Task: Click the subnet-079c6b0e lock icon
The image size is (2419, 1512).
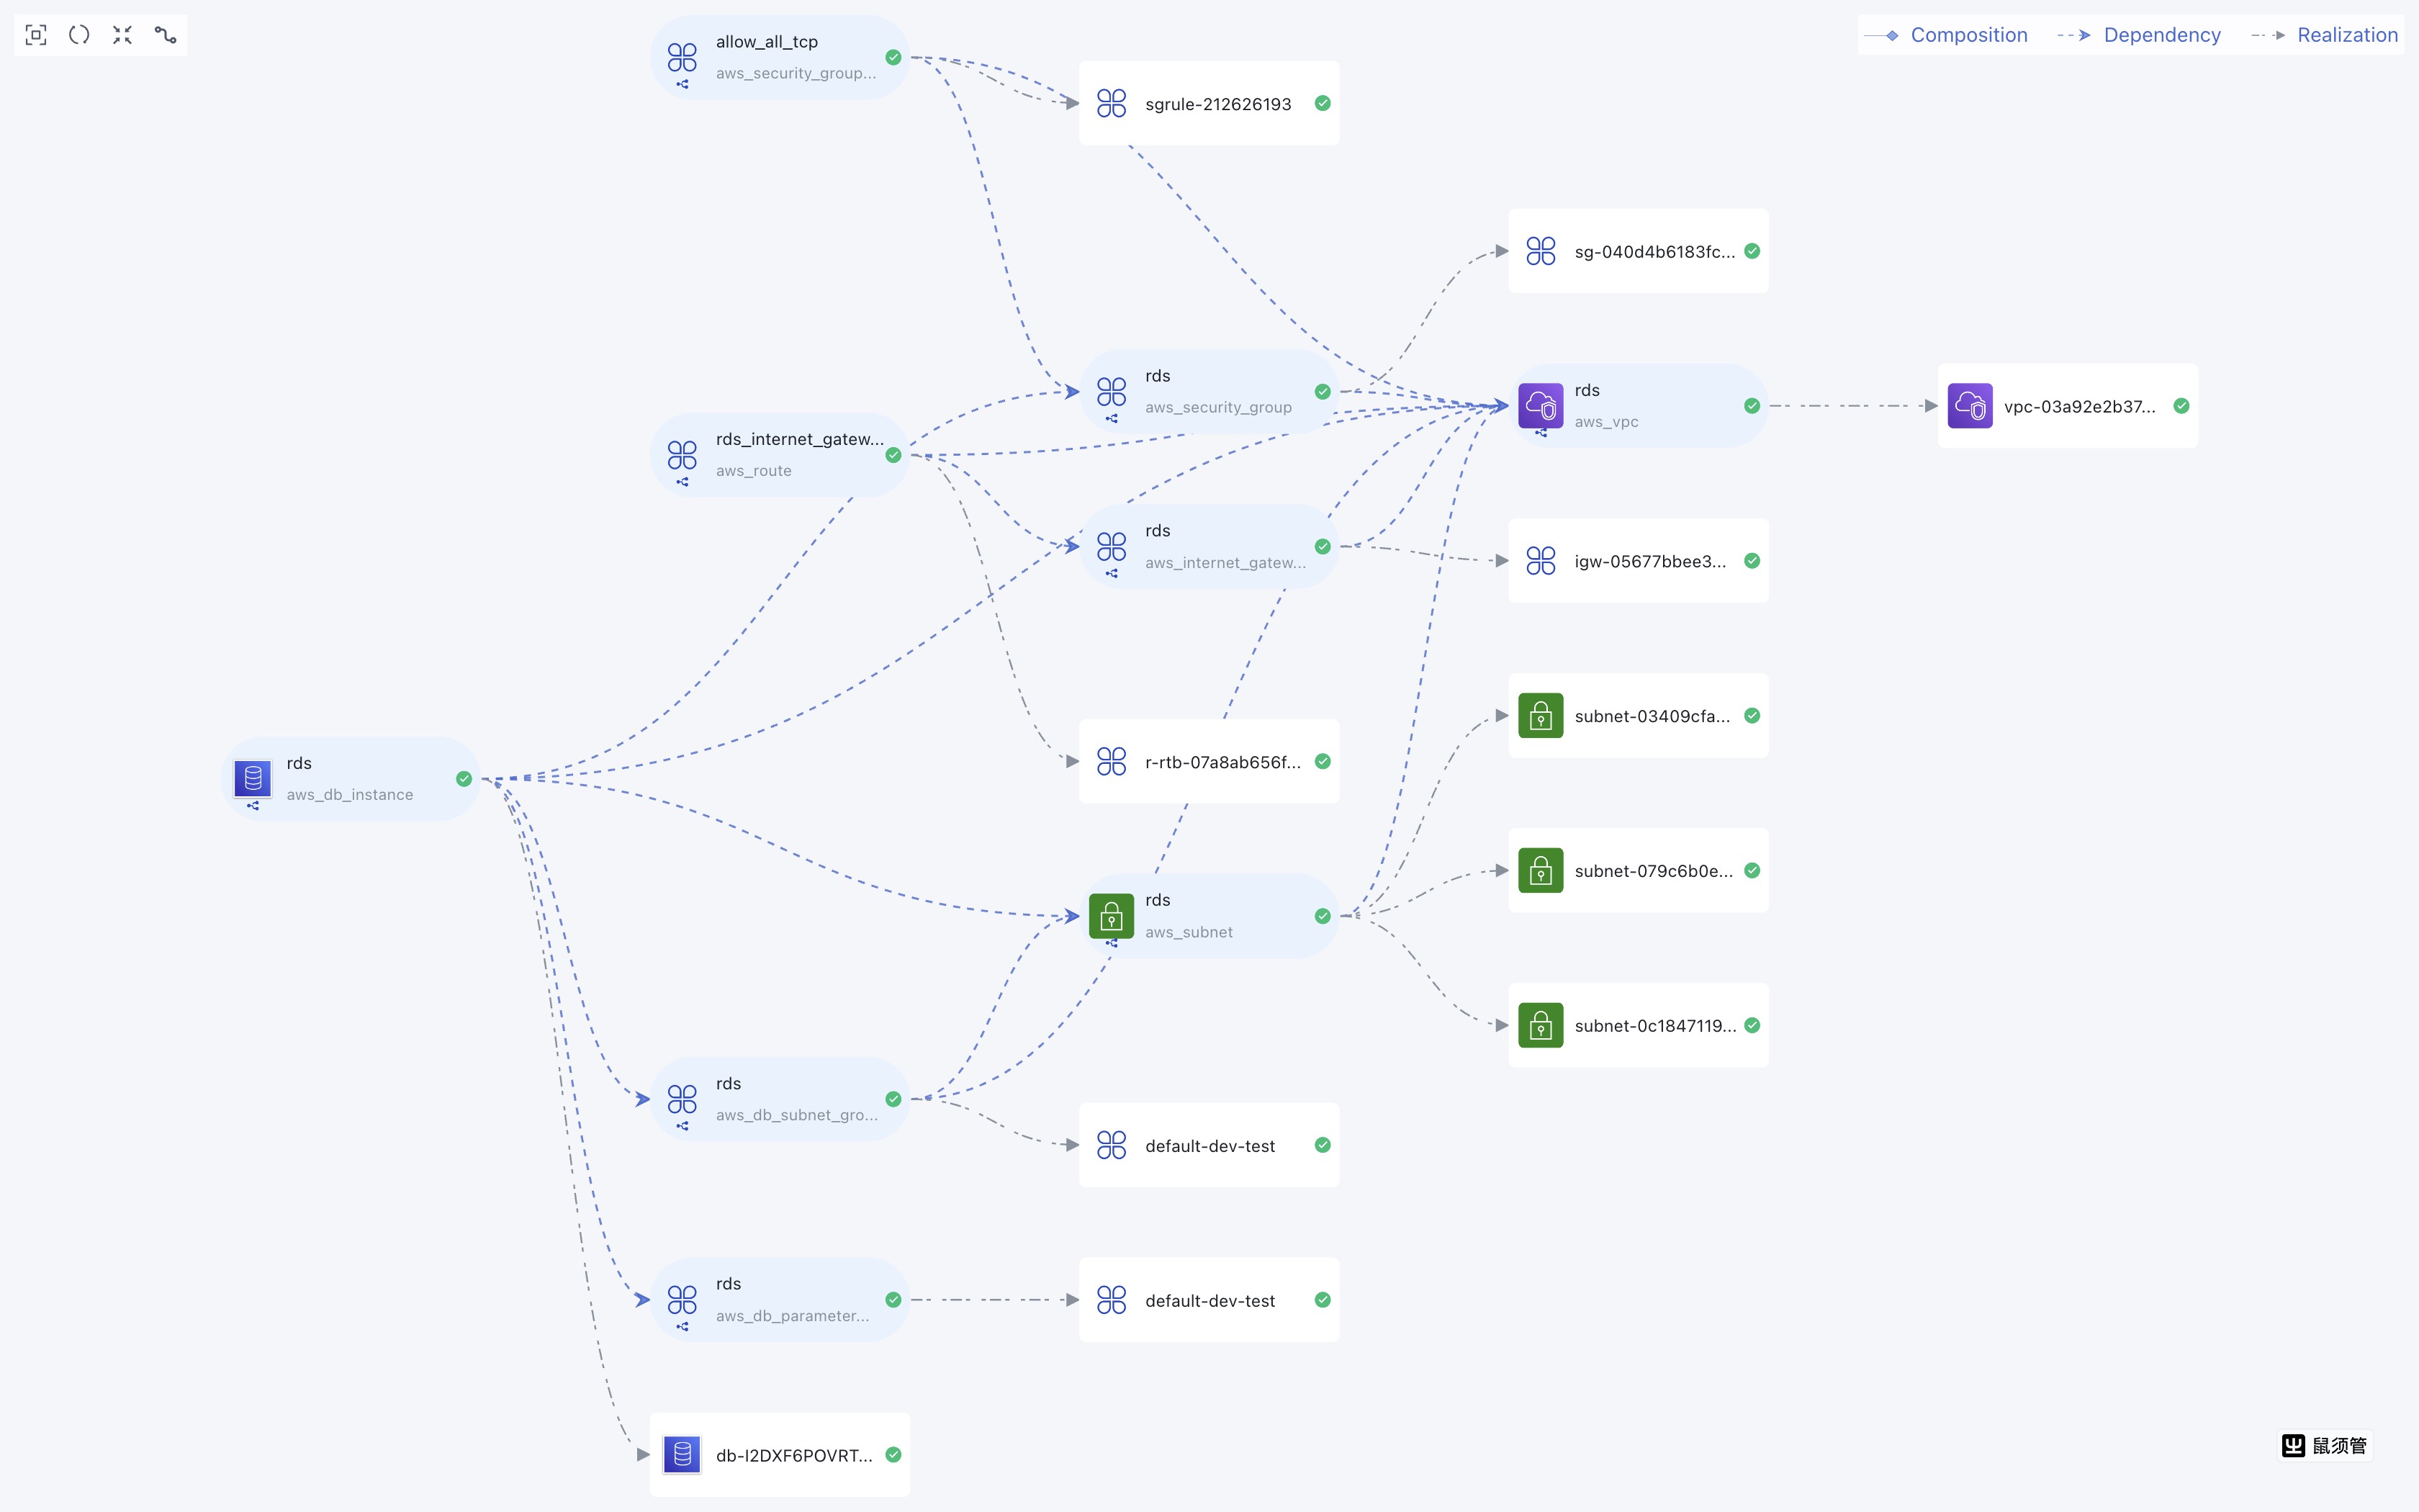Action: pos(1541,870)
